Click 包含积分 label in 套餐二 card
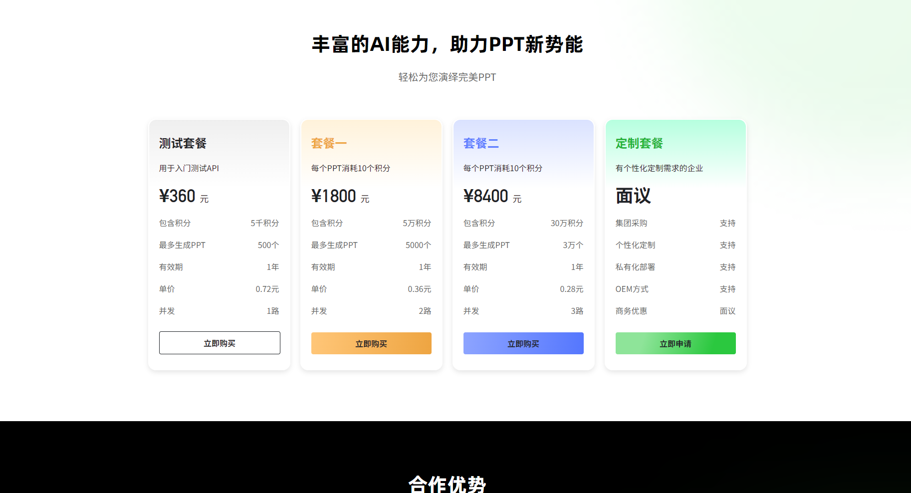This screenshot has height=493, width=911. click(479, 223)
